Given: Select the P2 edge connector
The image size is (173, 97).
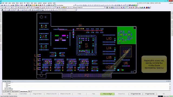Looking at the screenshot, I should [87, 75].
